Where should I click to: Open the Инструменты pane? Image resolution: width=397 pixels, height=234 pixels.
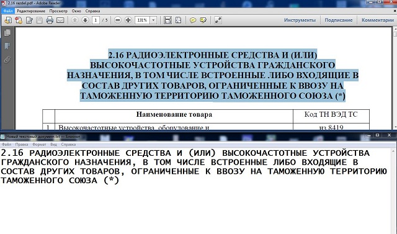tap(300, 20)
